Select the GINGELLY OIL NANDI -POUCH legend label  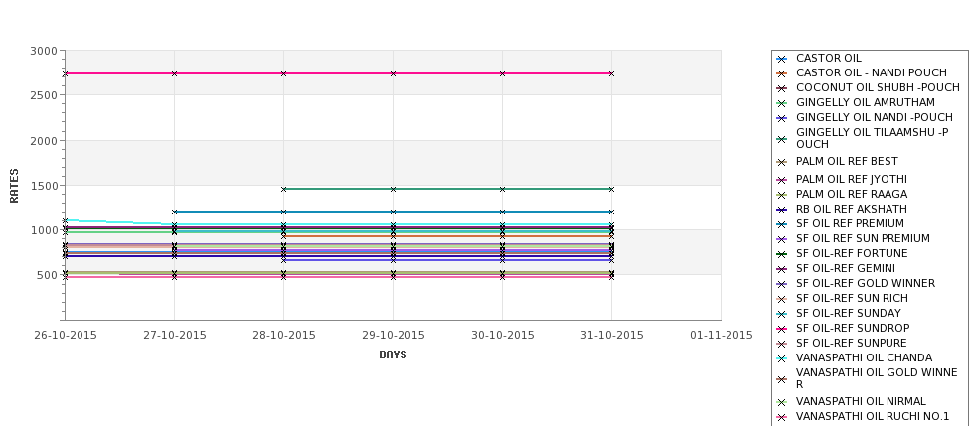click(874, 117)
